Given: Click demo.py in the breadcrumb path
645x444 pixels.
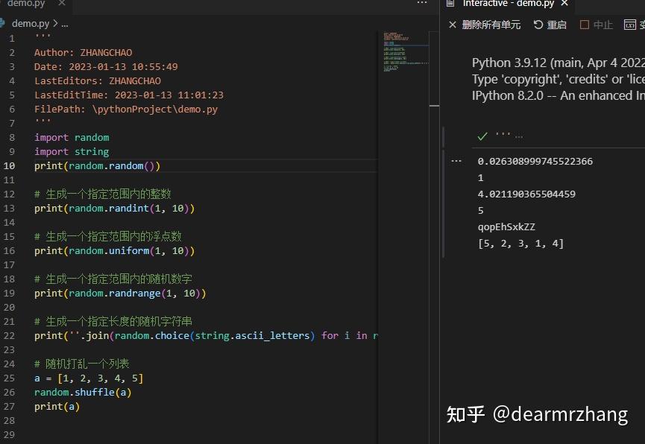Looking at the screenshot, I should coord(31,23).
